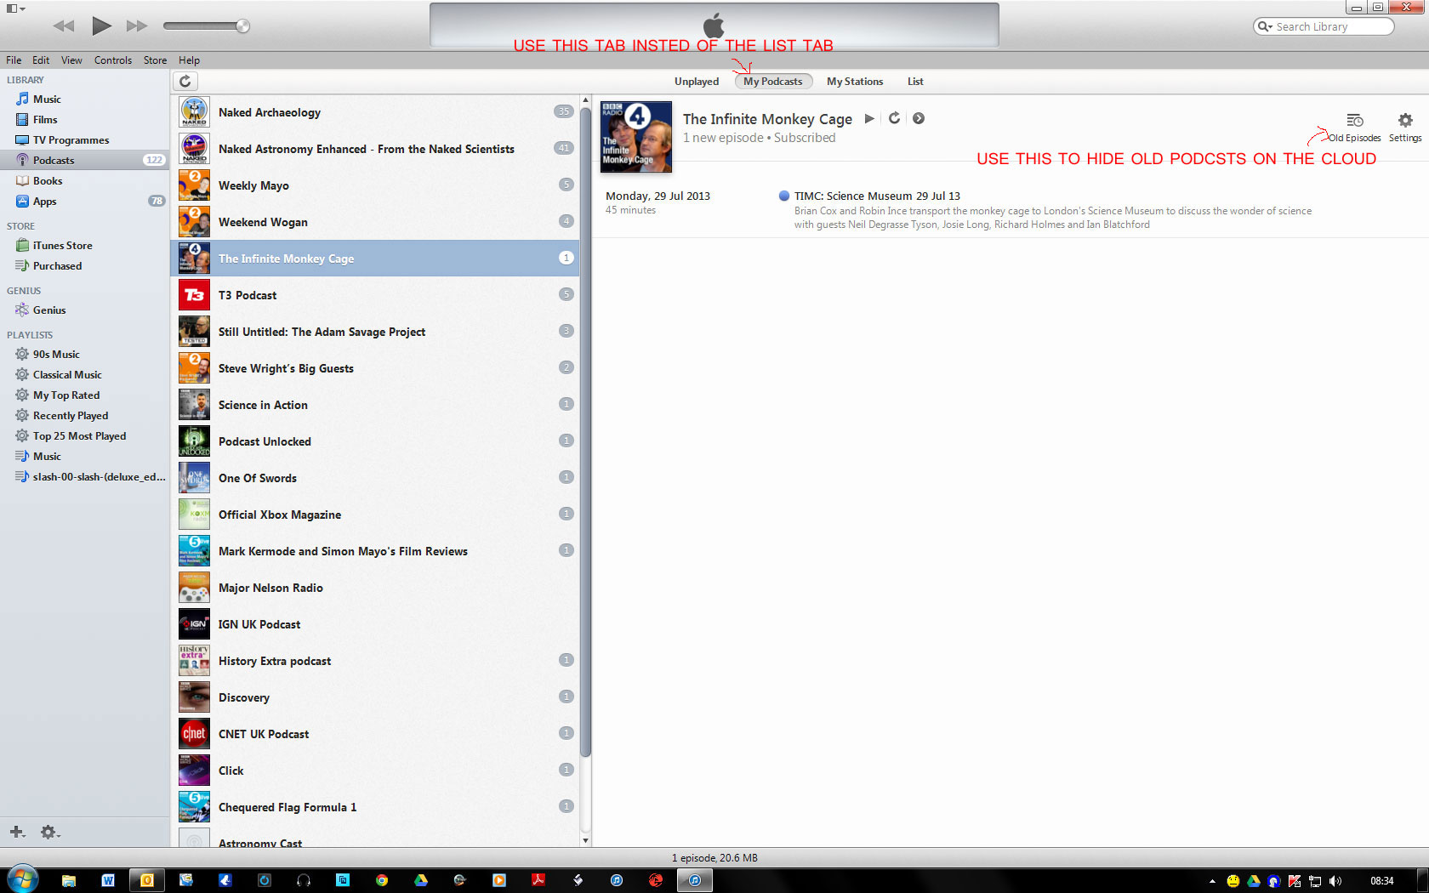Click TIMC: Science Museum 29 Jul 13 episode
1429x893 pixels.
(x=877, y=196)
